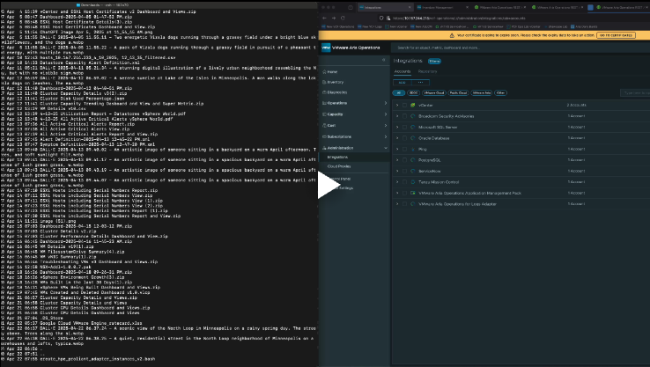
Task: Filter by the All chip
Action: click(398, 93)
